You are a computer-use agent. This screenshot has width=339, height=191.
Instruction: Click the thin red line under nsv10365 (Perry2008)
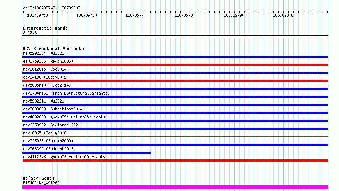[175, 136]
